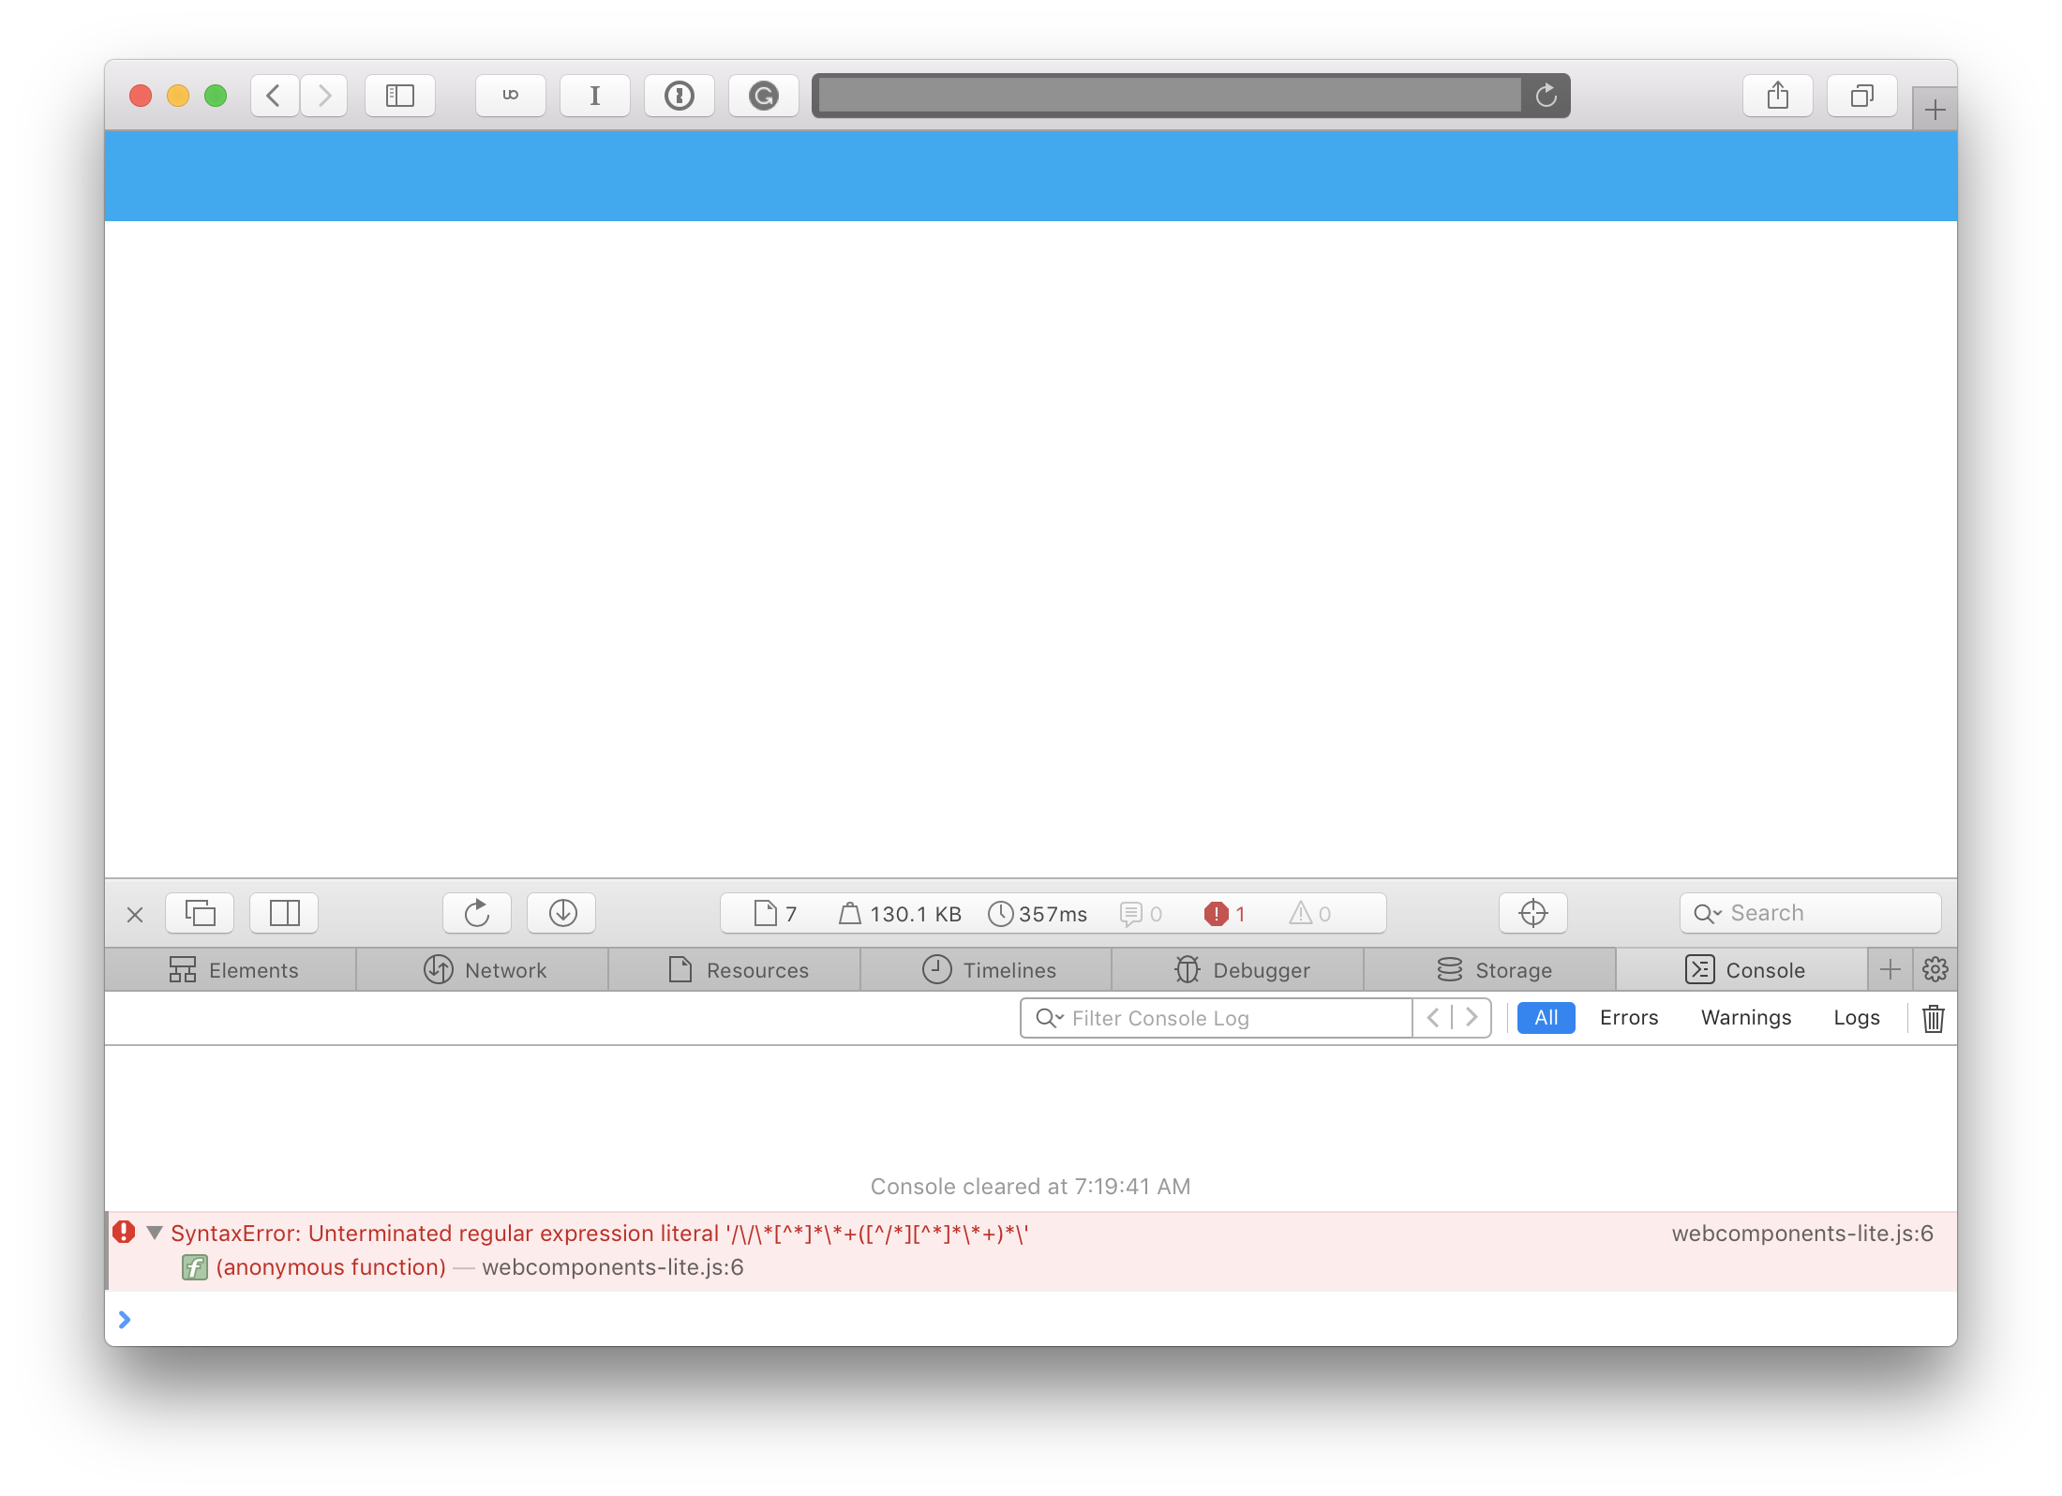Clear the console with the trash icon
This screenshot has height=1496, width=2062.
pos(1933,1018)
